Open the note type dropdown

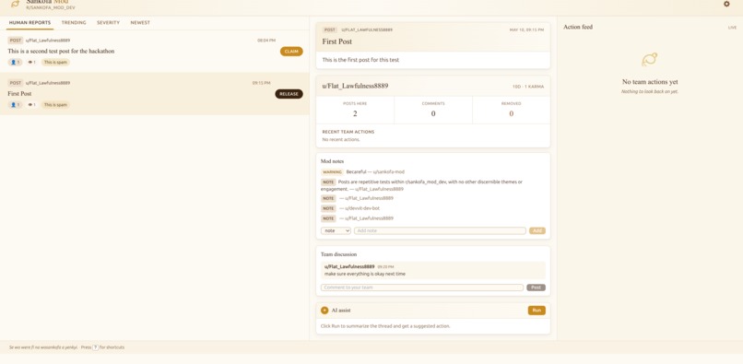click(336, 230)
